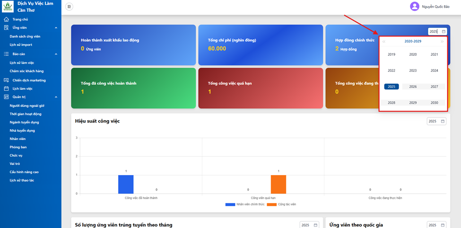Click the sidebar collapse menu icon
The width and height of the screenshot is (461, 228).
pyautogui.click(x=70, y=7)
